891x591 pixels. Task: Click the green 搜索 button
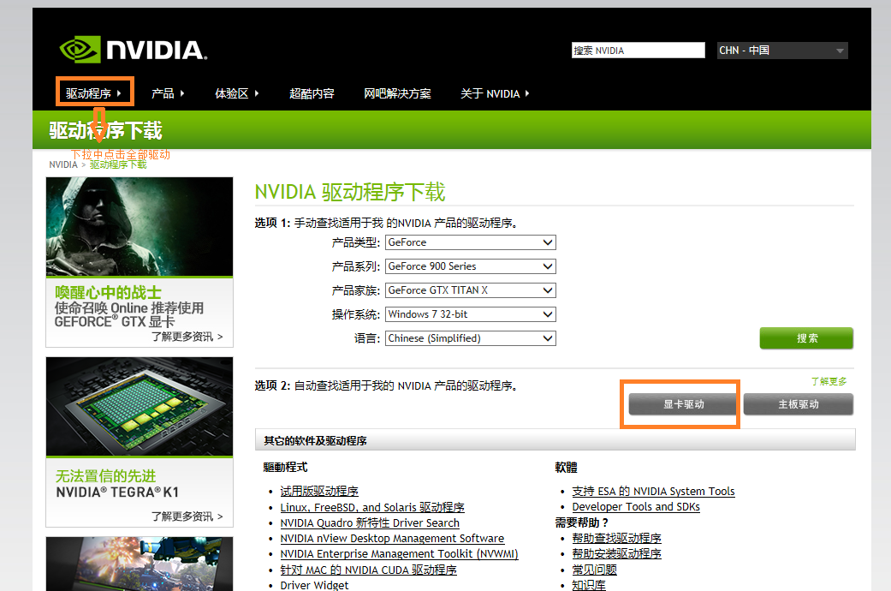tap(806, 337)
